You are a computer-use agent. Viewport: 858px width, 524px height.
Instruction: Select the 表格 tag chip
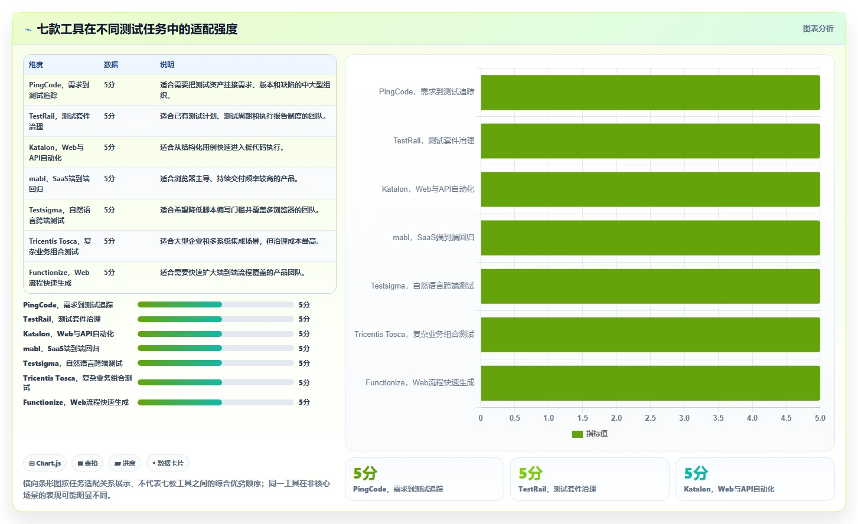point(87,463)
